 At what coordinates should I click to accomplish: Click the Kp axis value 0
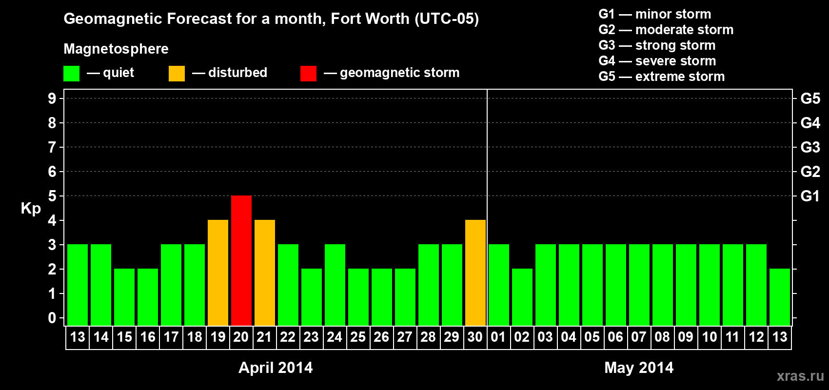coord(52,318)
